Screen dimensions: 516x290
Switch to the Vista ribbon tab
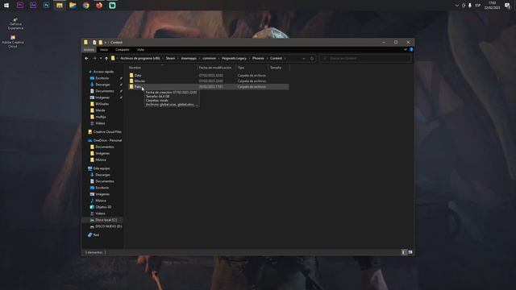(140, 49)
